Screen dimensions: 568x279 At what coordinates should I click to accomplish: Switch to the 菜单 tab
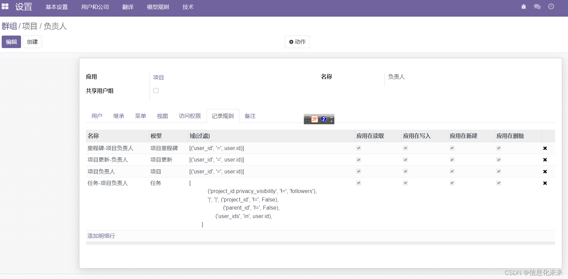pyautogui.click(x=140, y=116)
